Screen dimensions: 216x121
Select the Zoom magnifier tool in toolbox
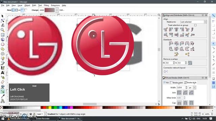(2, 30)
